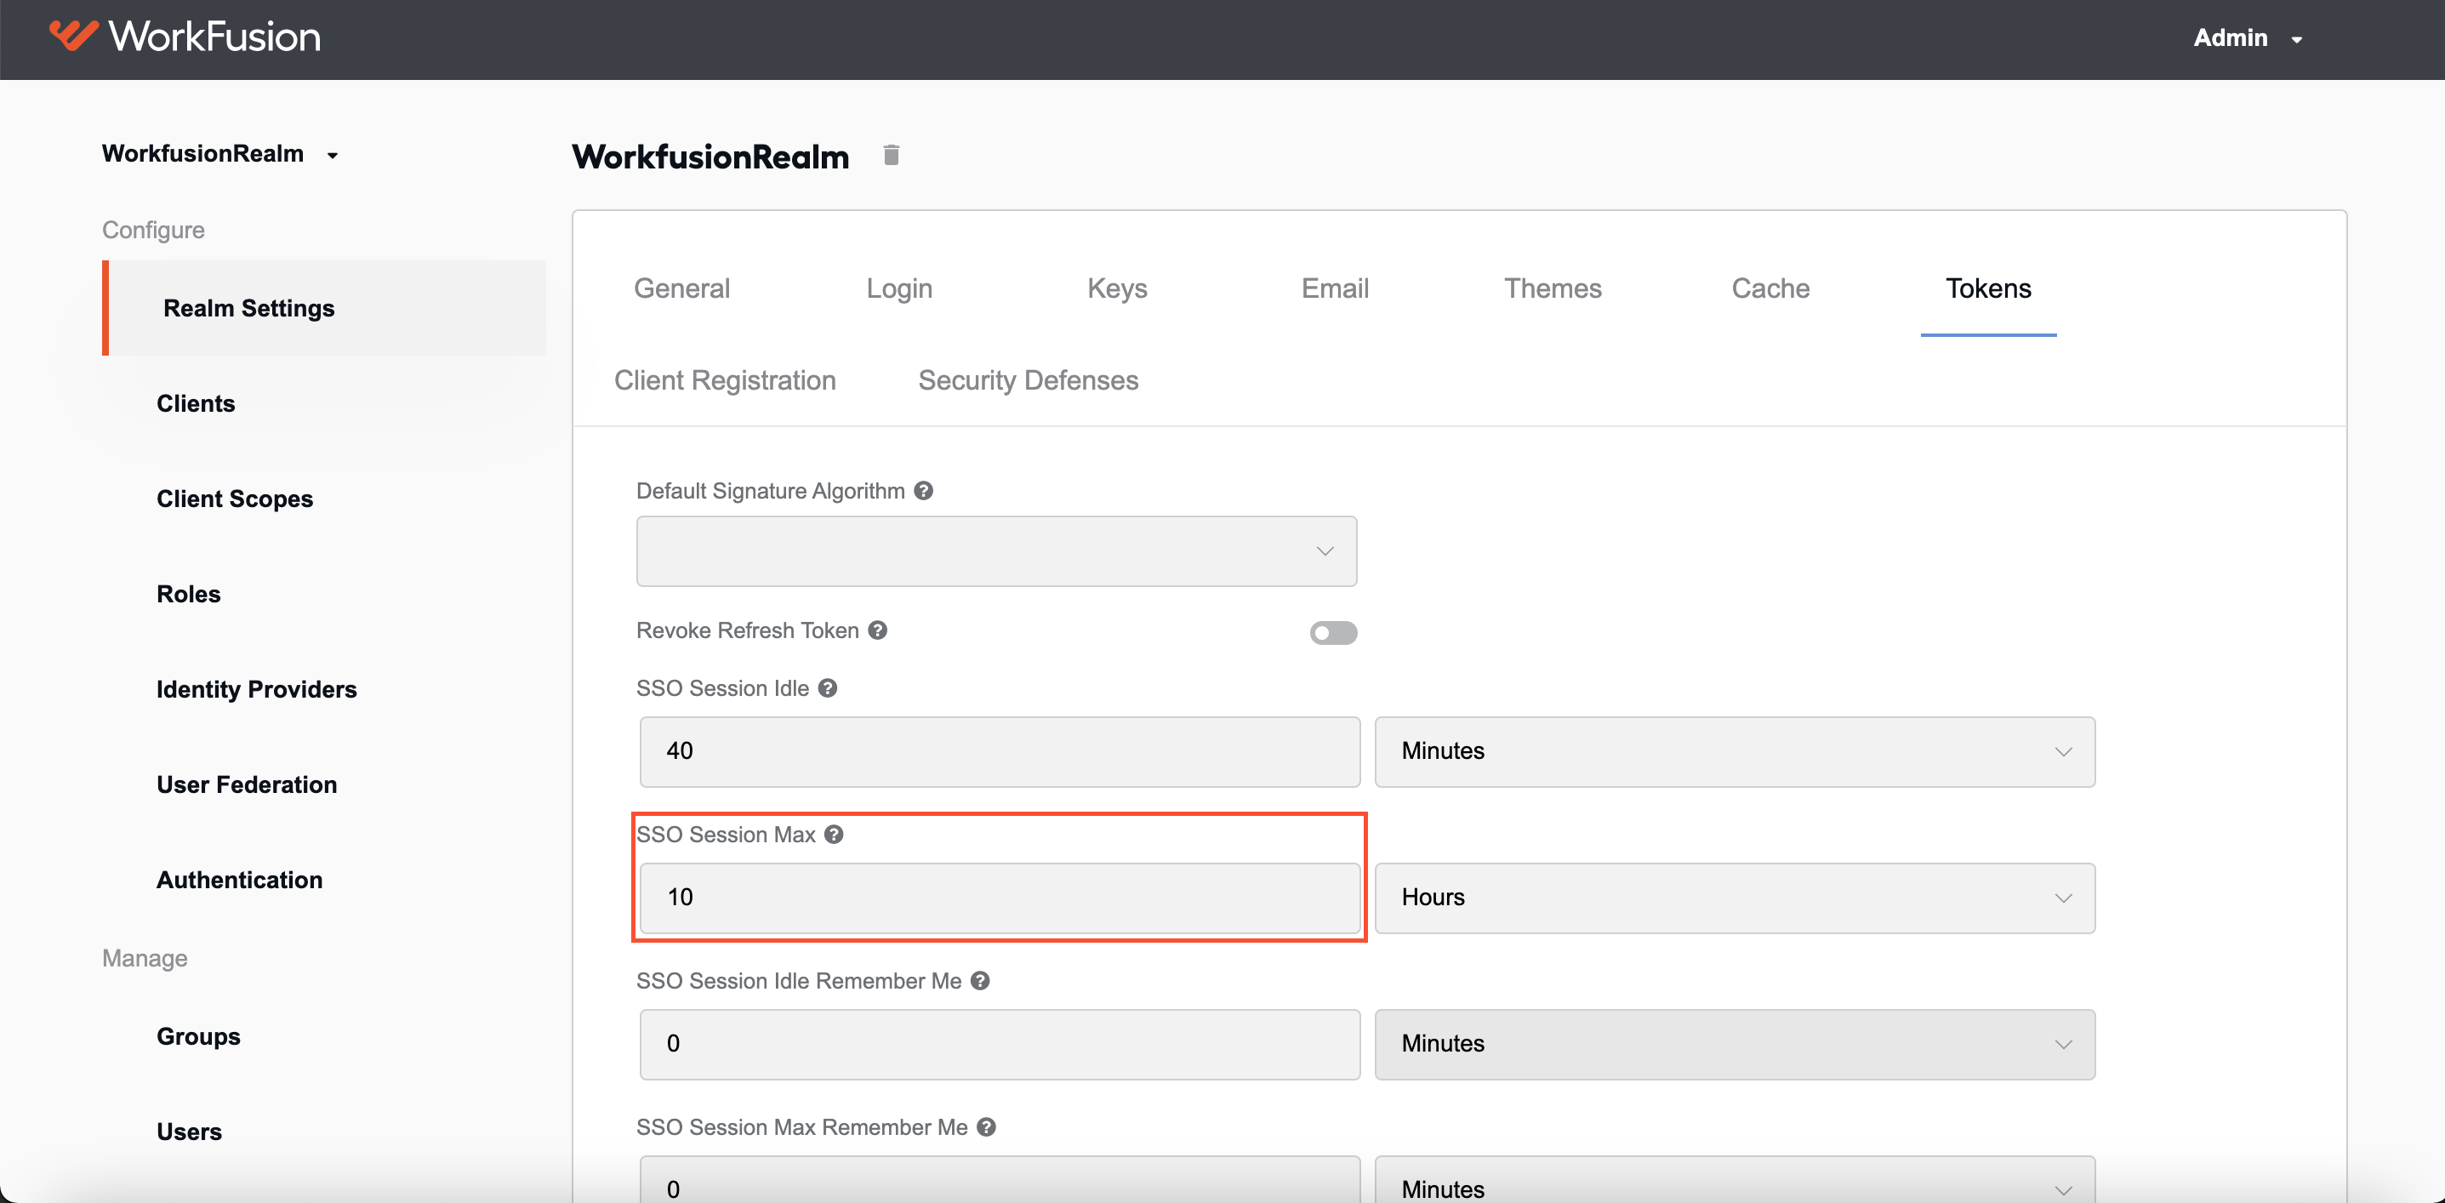Click the Manage section label
Image resolution: width=2445 pixels, height=1203 pixels.
click(x=145, y=959)
